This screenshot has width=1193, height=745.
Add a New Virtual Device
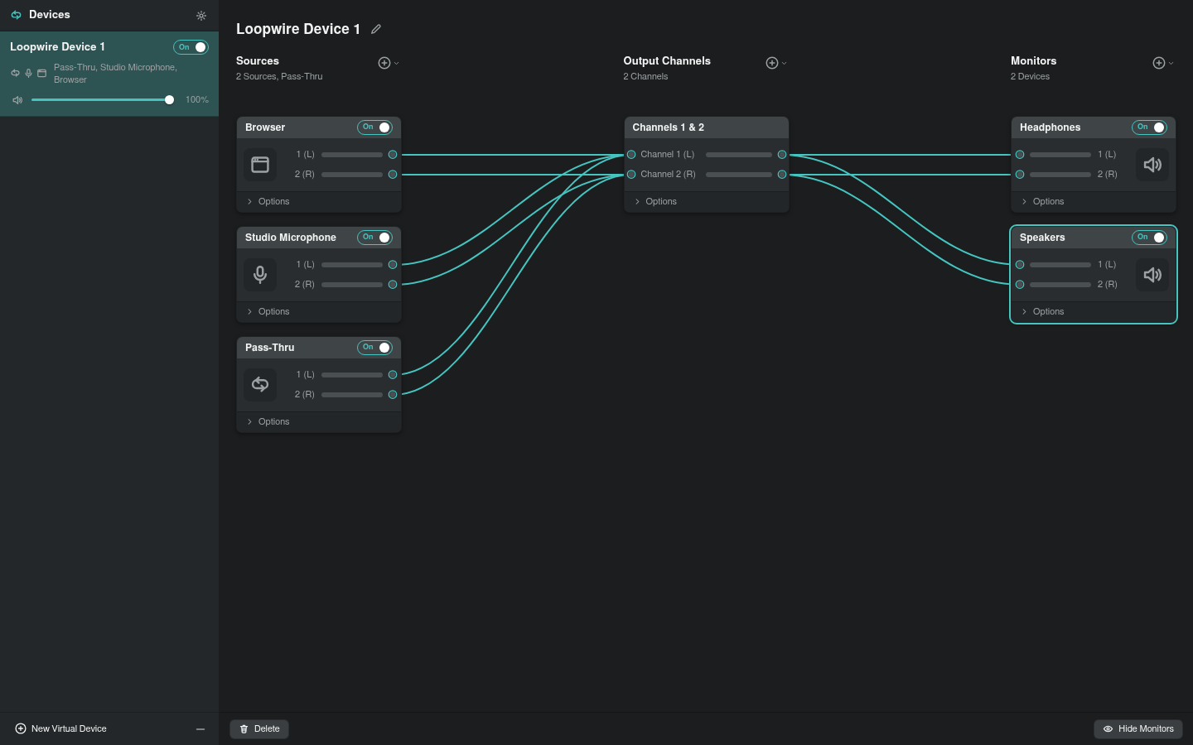[61, 729]
